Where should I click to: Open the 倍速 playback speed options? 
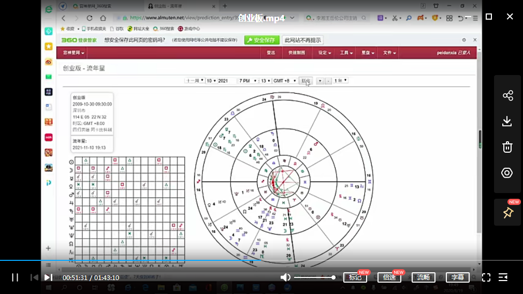[389, 277]
